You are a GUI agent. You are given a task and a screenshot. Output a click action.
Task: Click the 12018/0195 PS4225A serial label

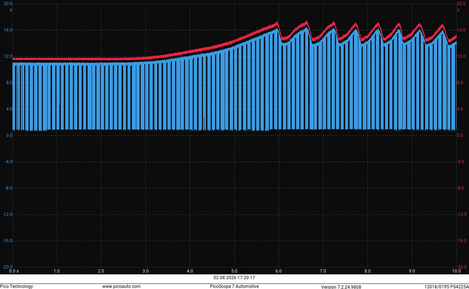tap(447, 287)
